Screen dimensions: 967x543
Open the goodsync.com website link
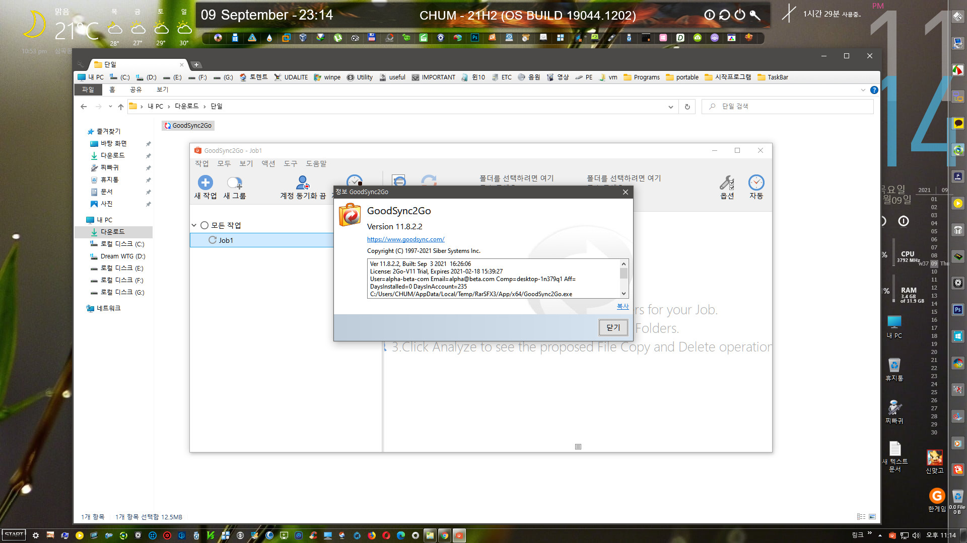click(405, 239)
